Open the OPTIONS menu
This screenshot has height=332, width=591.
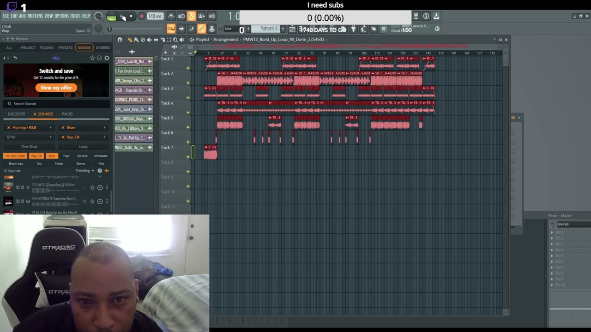[x=61, y=16]
